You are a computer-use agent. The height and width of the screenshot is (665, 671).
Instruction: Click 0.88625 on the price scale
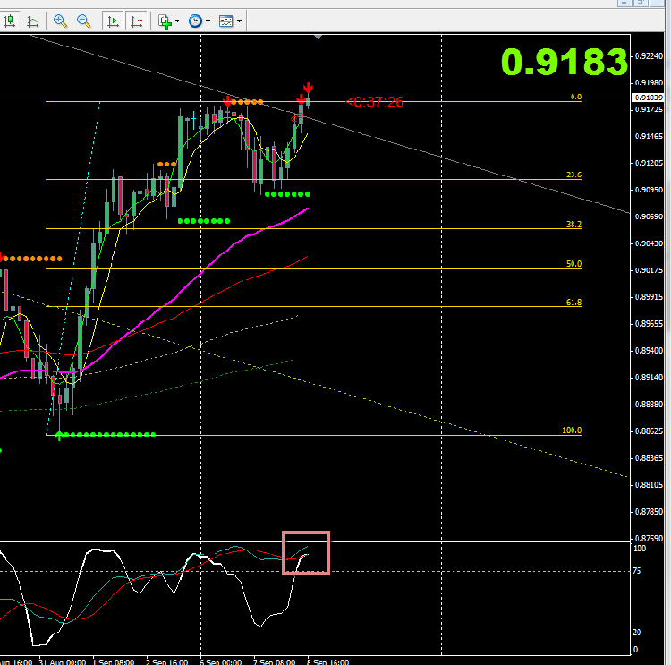[x=649, y=431]
